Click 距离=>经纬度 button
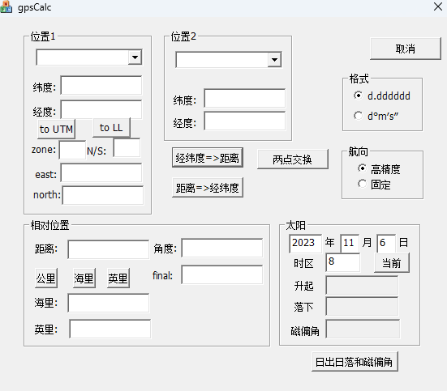 point(208,188)
